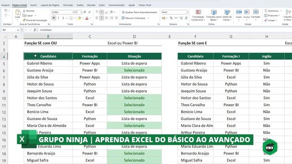This screenshot has height=164, width=292.
Task: Apply percent style format
Action: pos(171,18)
